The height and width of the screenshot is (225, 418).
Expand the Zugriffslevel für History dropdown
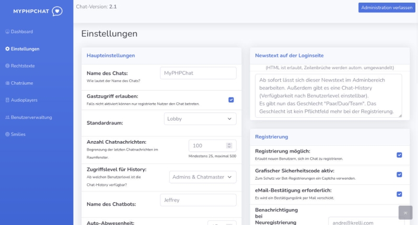pos(203,177)
